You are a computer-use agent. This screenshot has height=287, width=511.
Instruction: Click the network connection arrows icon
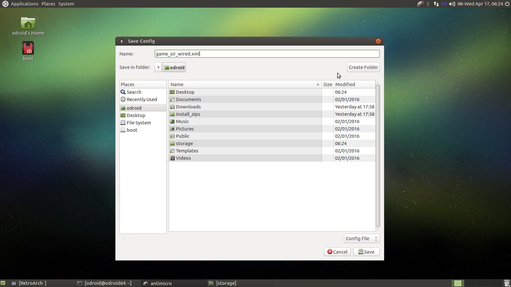436,4
